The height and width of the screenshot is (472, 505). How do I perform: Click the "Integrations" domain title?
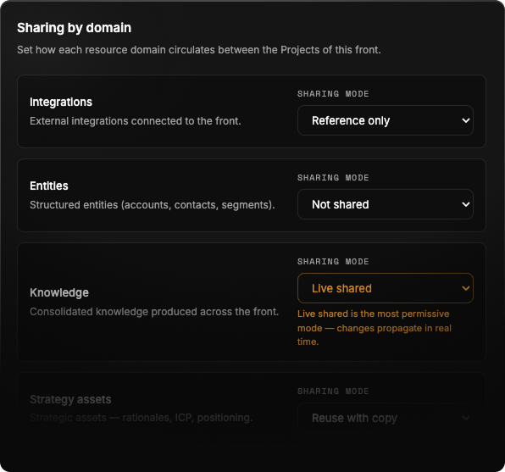pos(61,102)
